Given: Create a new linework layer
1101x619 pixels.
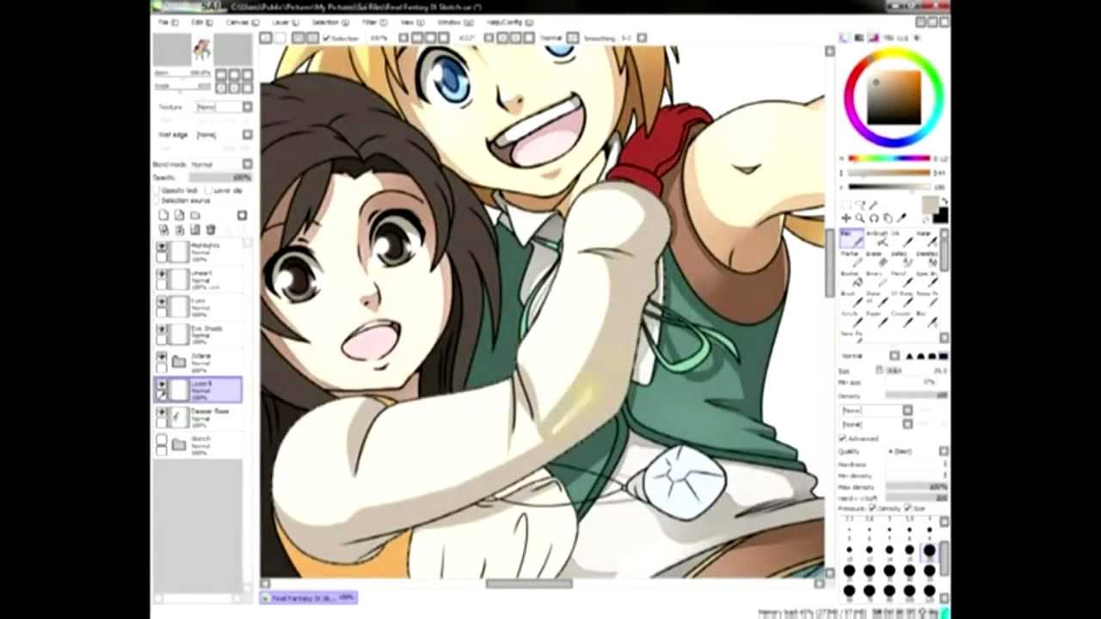Looking at the screenshot, I should (x=179, y=215).
